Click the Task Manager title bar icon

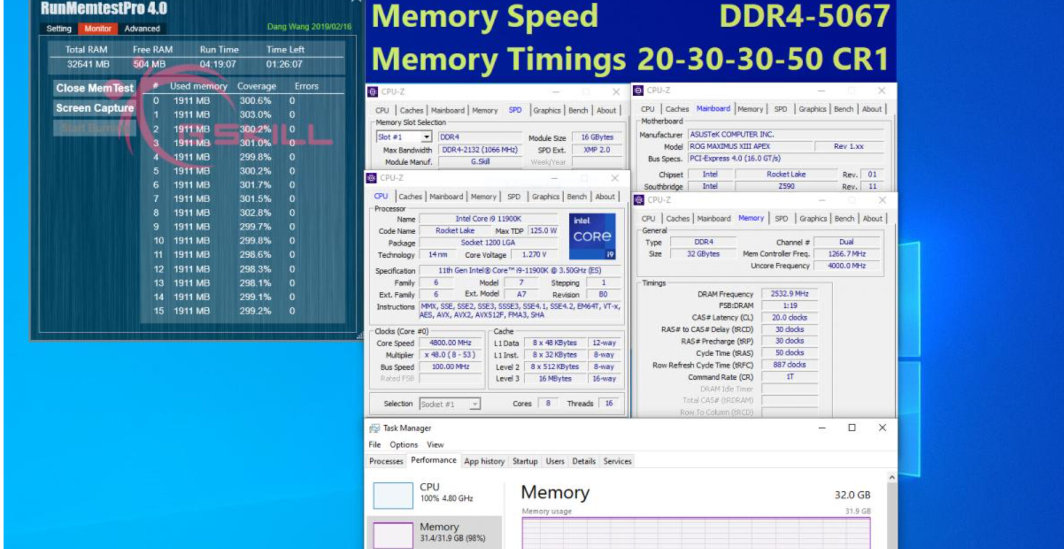374,428
